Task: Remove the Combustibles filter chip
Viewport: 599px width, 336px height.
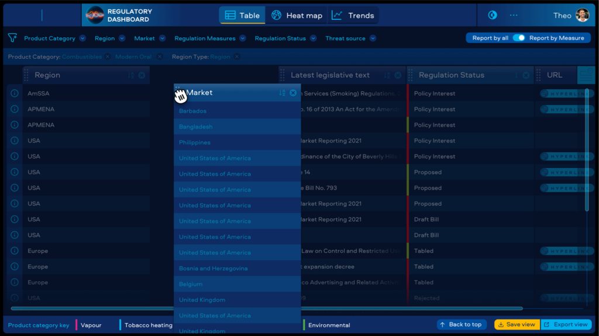Action: tap(108, 57)
